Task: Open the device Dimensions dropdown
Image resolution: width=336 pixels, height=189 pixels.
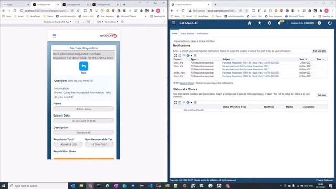Action: (x=57, y=22)
